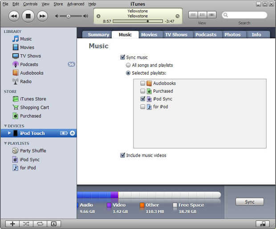Viewport: 276px width, 229px height.
Task: Open Audiobooks in the Library sidebar
Action: pyautogui.click(x=32, y=73)
